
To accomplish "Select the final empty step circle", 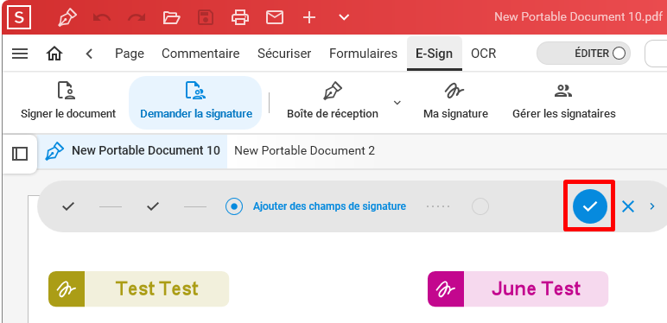I will (x=480, y=206).
